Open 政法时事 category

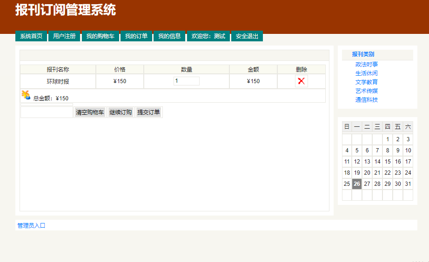pyautogui.click(x=366, y=65)
